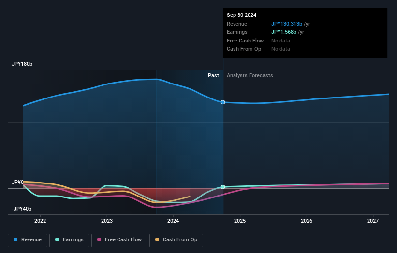397x253 pixels.
Task: Select the 2025 x-axis label
Action: click(240, 221)
